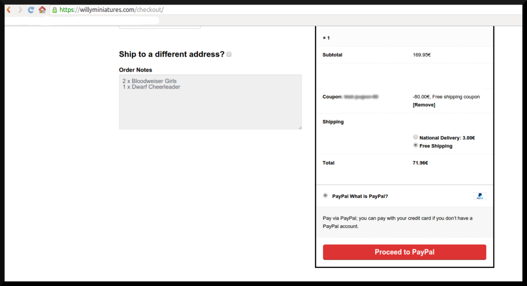Click inside the Order Notes text area
Viewport: 527px width, 286px height.
point(210,102)
